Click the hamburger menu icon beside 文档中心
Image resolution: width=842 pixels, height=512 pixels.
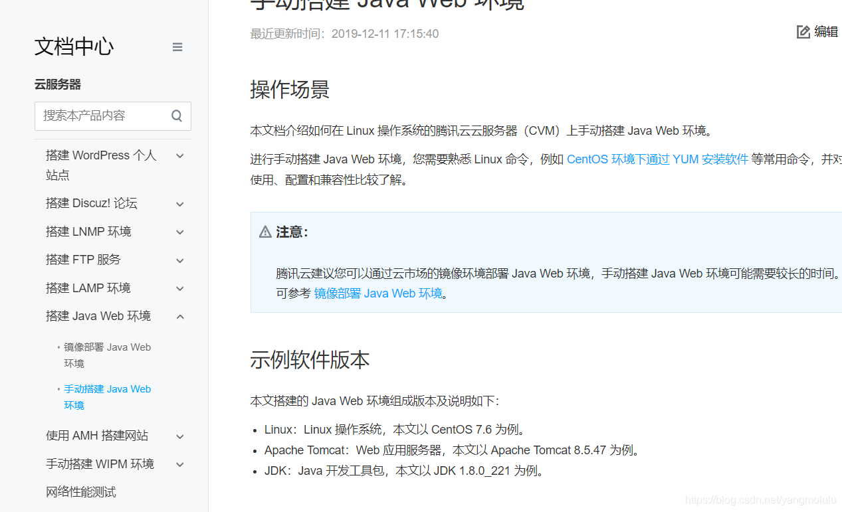click(x=177, y=46)
